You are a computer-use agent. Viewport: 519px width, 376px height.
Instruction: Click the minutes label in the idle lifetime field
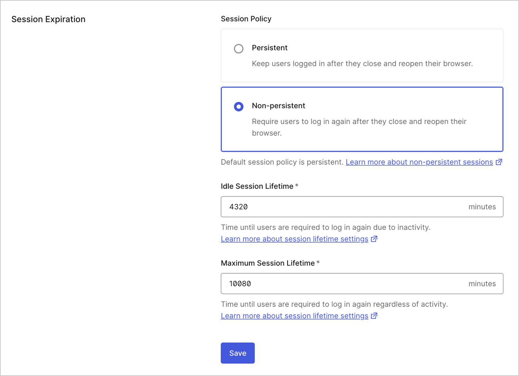click(x=482, y=206)
